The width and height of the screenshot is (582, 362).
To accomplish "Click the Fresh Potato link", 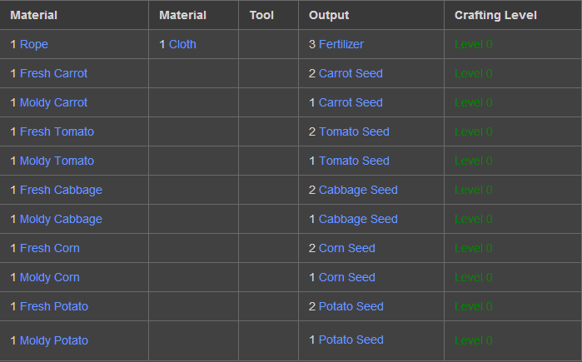I will coord(54,306).
